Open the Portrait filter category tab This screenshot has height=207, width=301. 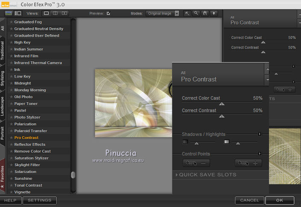coord(2,133)
